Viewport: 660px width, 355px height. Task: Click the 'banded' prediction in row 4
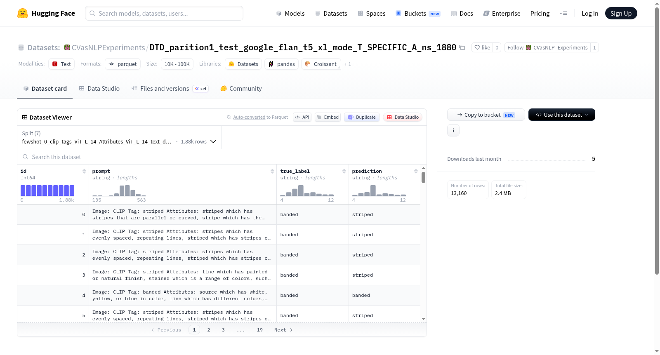361,295
